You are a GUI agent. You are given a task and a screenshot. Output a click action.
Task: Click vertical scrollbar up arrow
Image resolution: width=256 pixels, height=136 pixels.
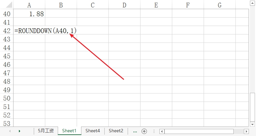pos(252,3)
